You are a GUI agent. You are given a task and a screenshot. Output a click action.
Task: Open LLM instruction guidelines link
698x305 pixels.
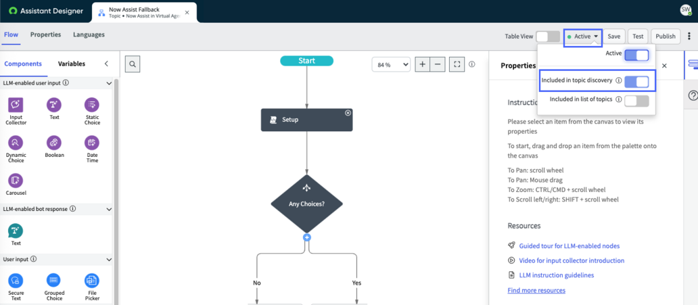(x=557, y=275)
